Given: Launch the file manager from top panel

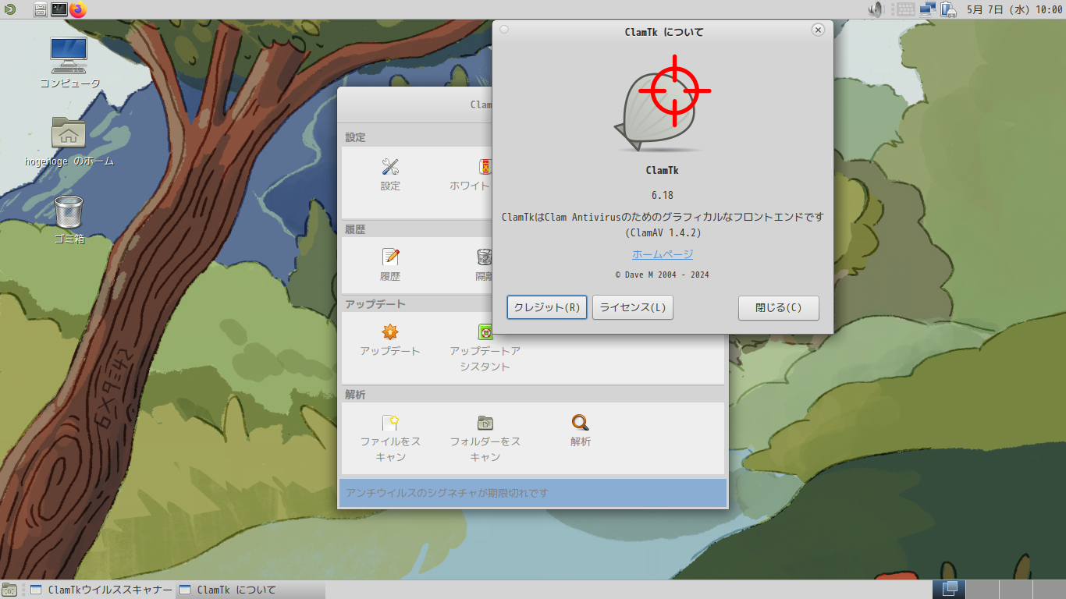Looking at the screenshot, I should click(x=41, y=9).
